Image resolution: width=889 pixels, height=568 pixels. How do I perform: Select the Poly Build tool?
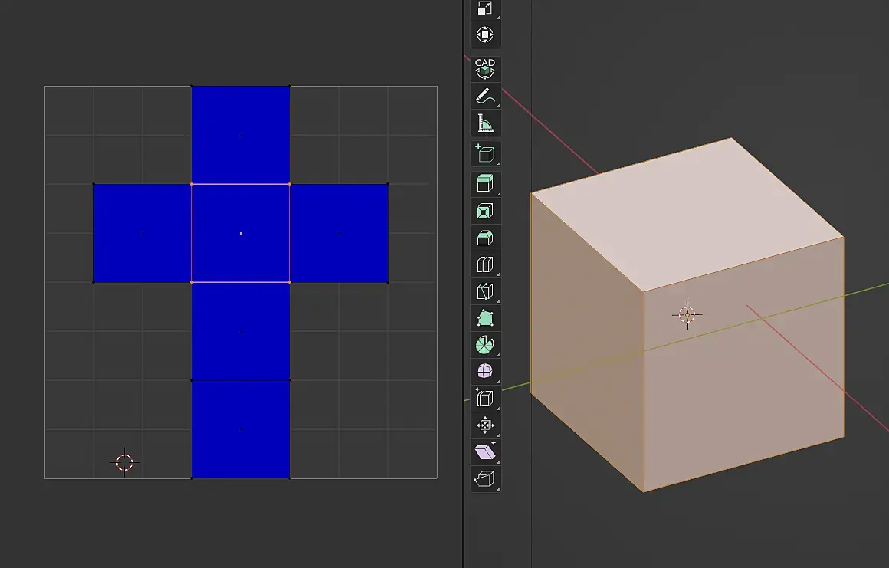[x=485, y=318]
